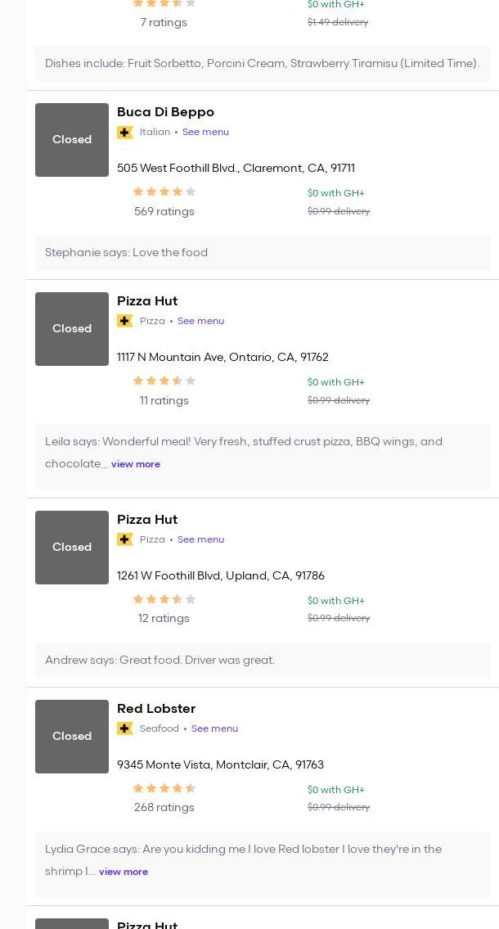Click the Closed thumbnail for Red Lobster
Viewport: 499px width, 929px height.
click(x=72, y=737)
